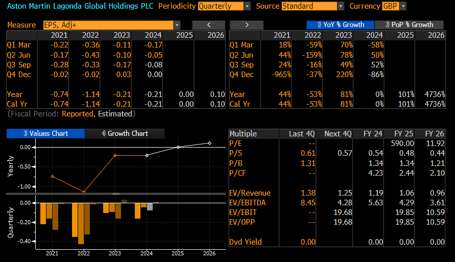Select the Reported legend label
455x262 pixels.
point(77,114)
